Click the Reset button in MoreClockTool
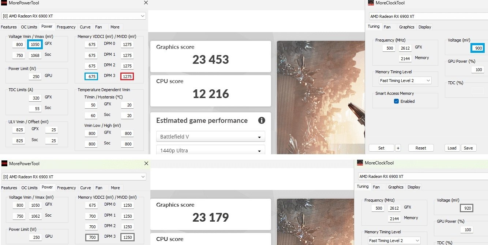This screenshot has width=488, height=245. (421, 148)
